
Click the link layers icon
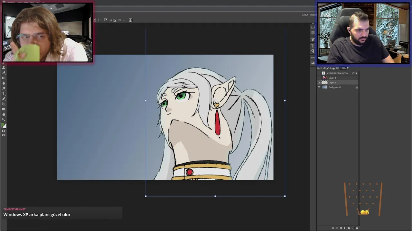point(333,228)
